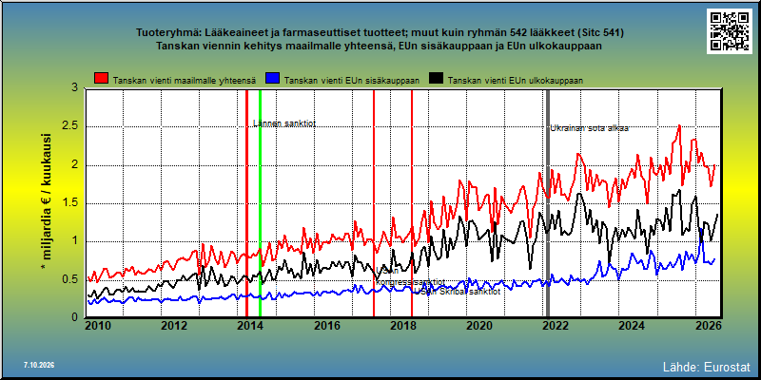Click the 'Ukrainan sota alkaa' annotation
This screenshot has height=380, width=761.
(589, 128)
